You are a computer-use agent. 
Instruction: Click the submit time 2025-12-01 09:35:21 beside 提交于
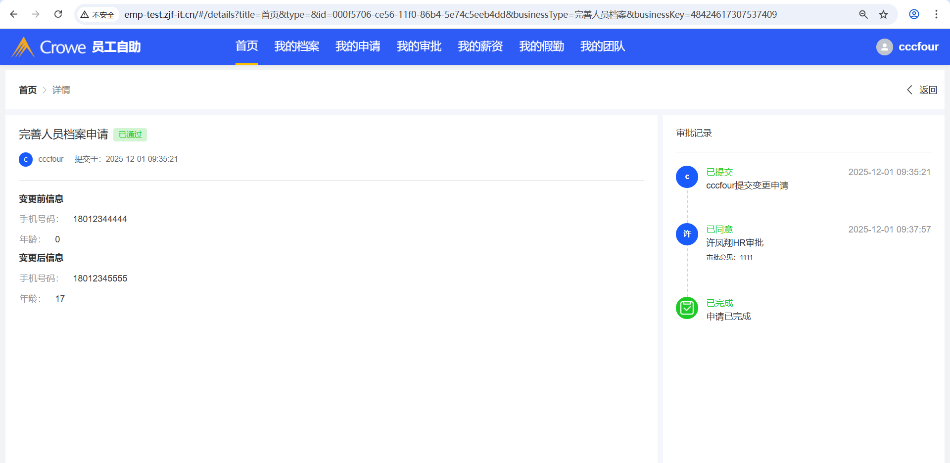point(142,159)
